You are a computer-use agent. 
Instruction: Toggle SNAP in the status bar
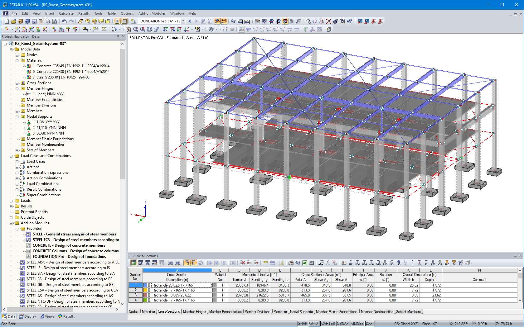(x=303, y=324)
